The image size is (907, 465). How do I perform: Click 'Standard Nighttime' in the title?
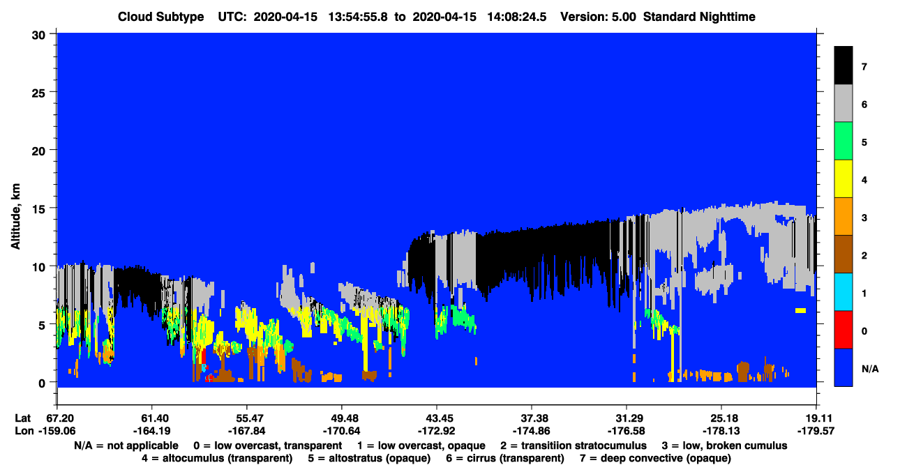tap(700, 17)
